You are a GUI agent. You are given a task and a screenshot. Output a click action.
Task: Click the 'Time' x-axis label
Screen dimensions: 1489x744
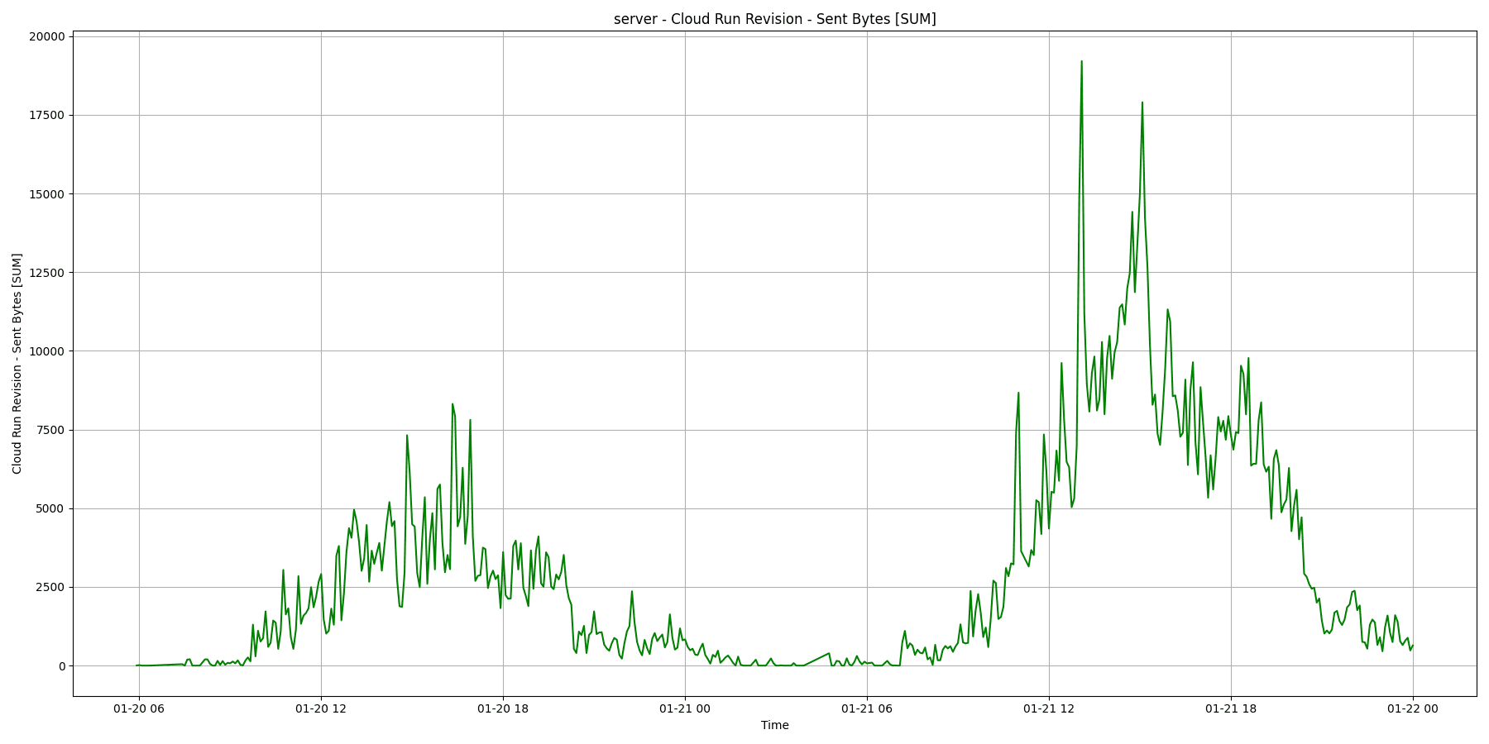pos(774,725)
